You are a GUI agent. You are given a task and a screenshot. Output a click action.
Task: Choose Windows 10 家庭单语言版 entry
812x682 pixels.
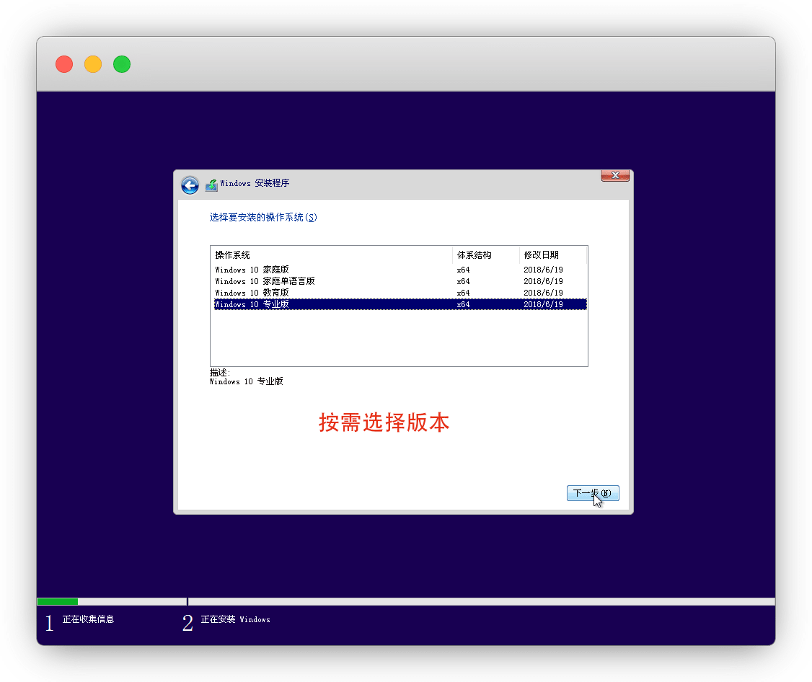pos(265,281)
